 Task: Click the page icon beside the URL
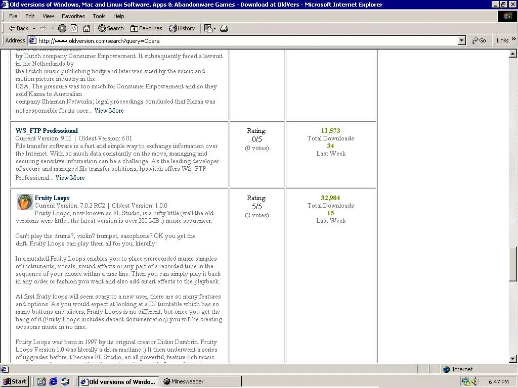[x=32, y=40]
